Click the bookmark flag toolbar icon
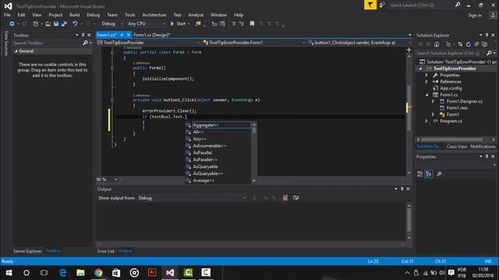499x280 pixels. [252, 24]
